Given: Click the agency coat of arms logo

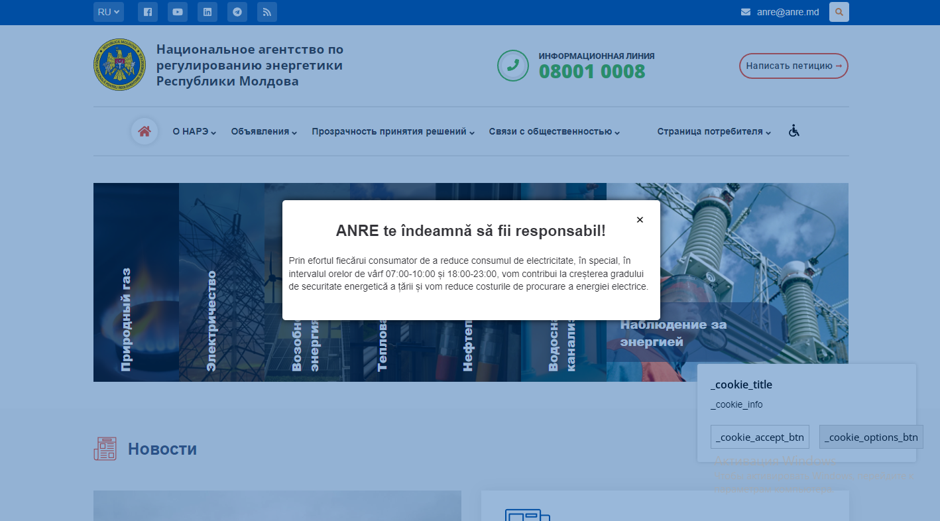Looking at the screenshot, I should pyautogui.click(x=119, y=65).
